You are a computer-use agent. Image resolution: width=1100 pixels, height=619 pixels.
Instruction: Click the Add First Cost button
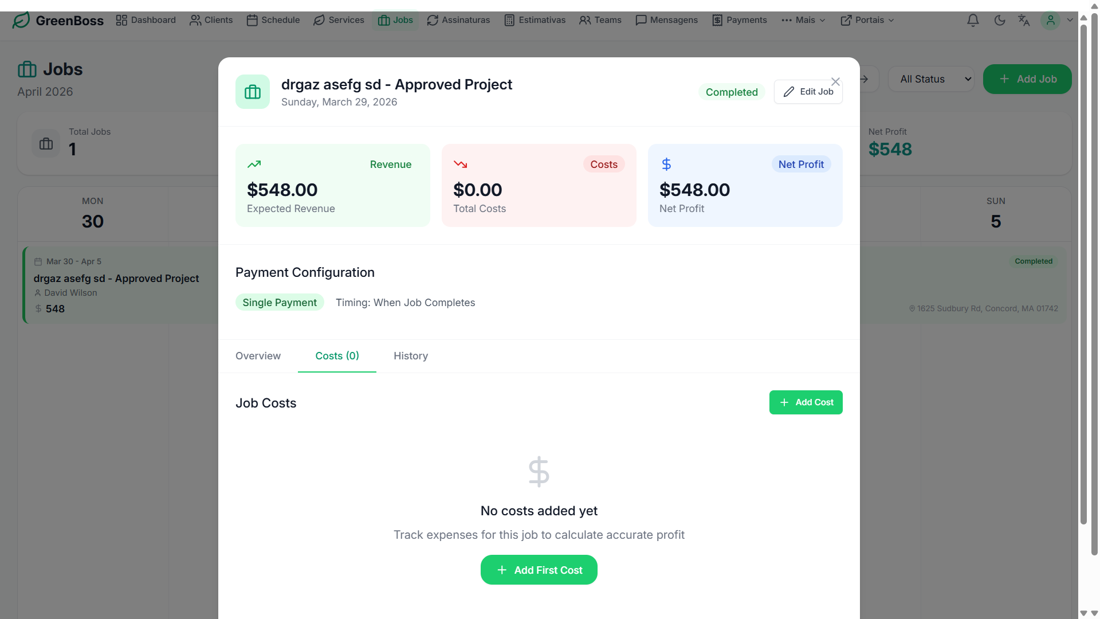point(539,570)
